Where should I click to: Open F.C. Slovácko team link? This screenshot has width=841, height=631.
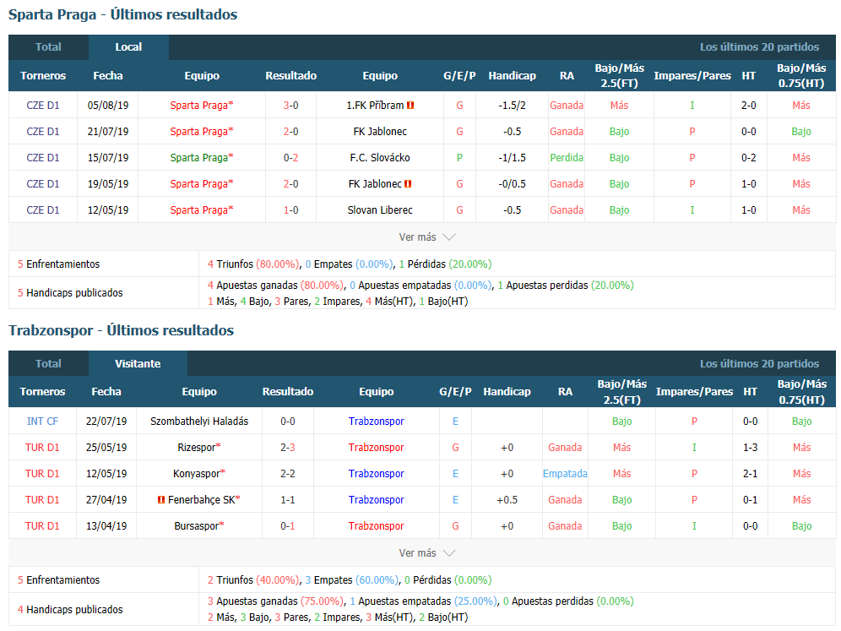point(380,158)
